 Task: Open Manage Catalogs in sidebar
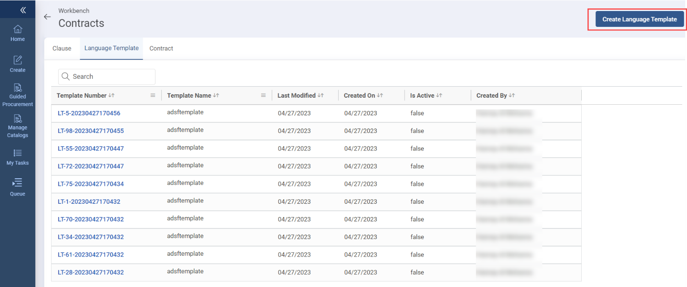18,126
